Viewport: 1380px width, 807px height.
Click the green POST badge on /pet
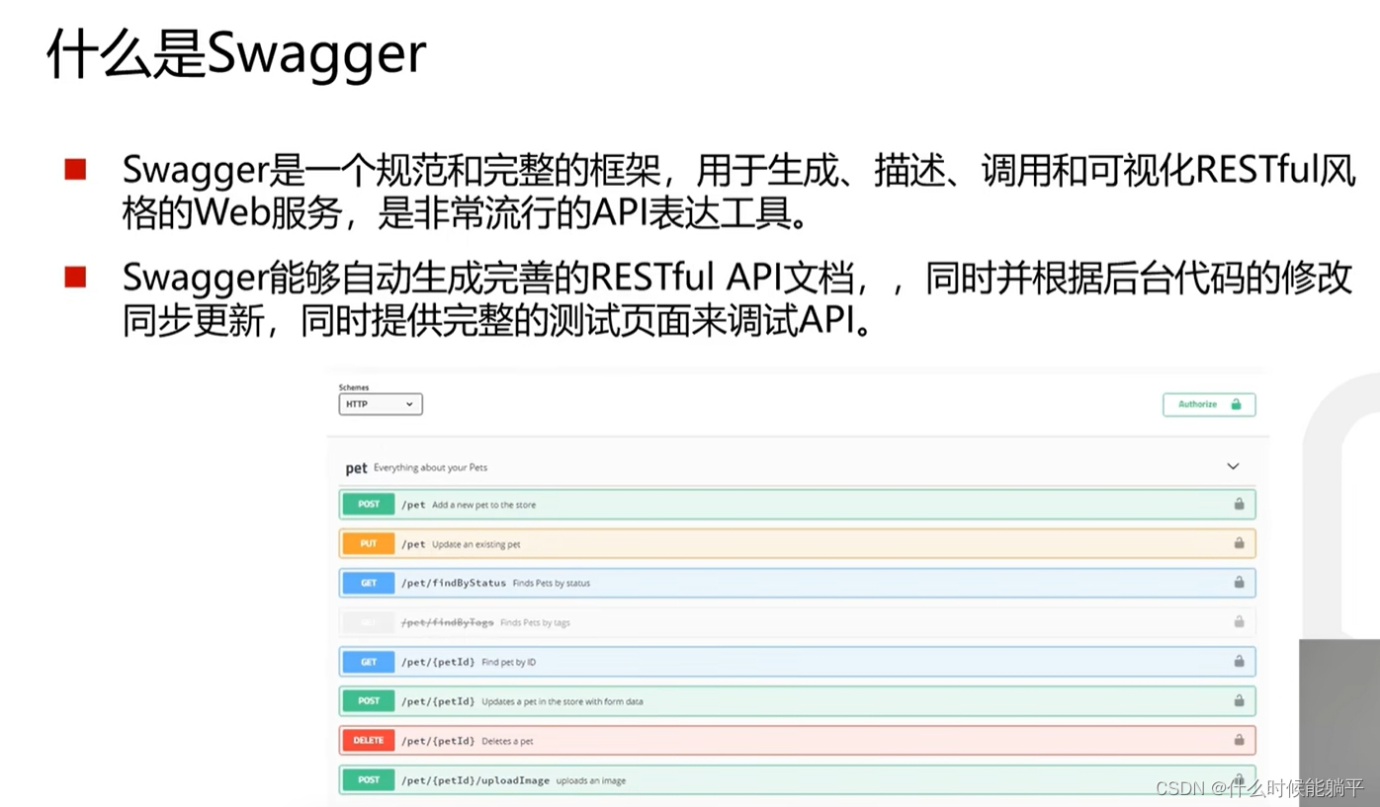(x=367, y=504)
